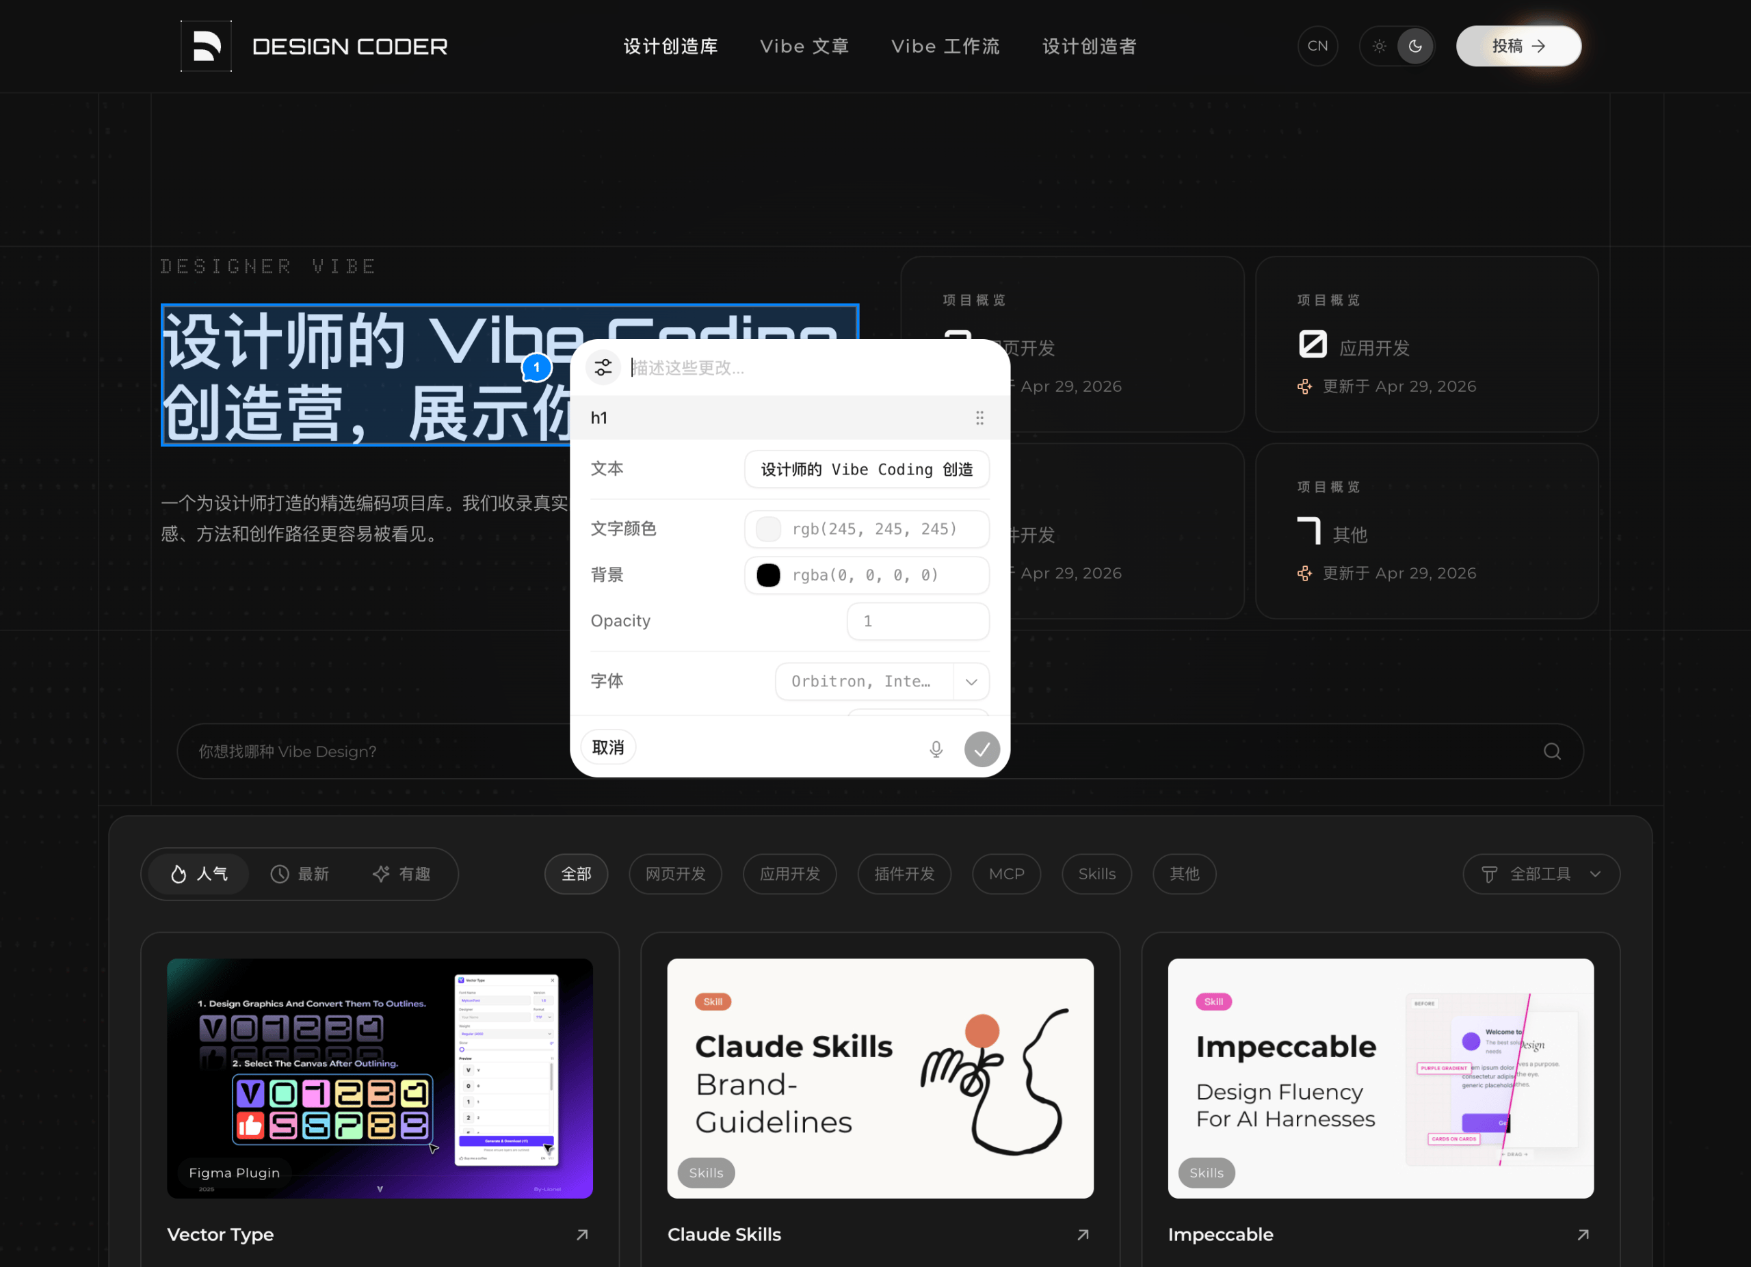
Task: Open 设计创造者 nav item
Action: [x=1090, y=46]
